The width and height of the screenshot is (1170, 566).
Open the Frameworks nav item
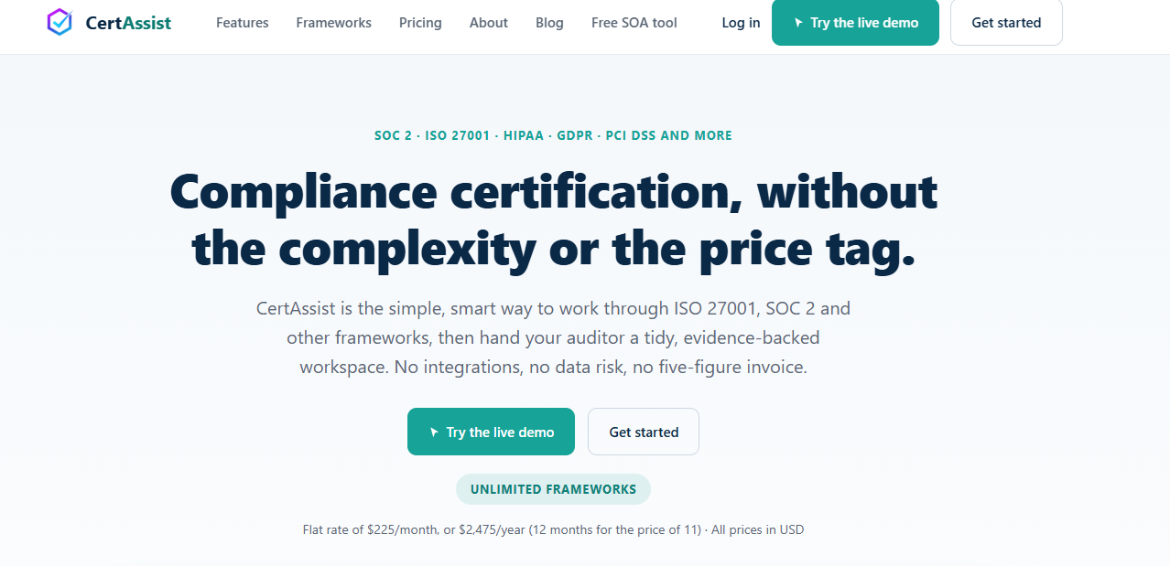tap(334, 23)
